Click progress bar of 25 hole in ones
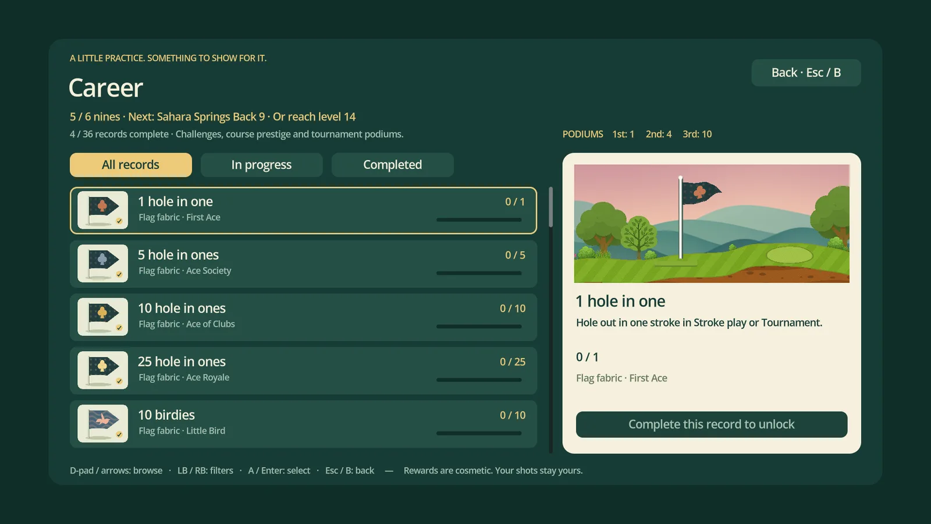The width and height of the screenshot is (931, 524). (479, 380)
